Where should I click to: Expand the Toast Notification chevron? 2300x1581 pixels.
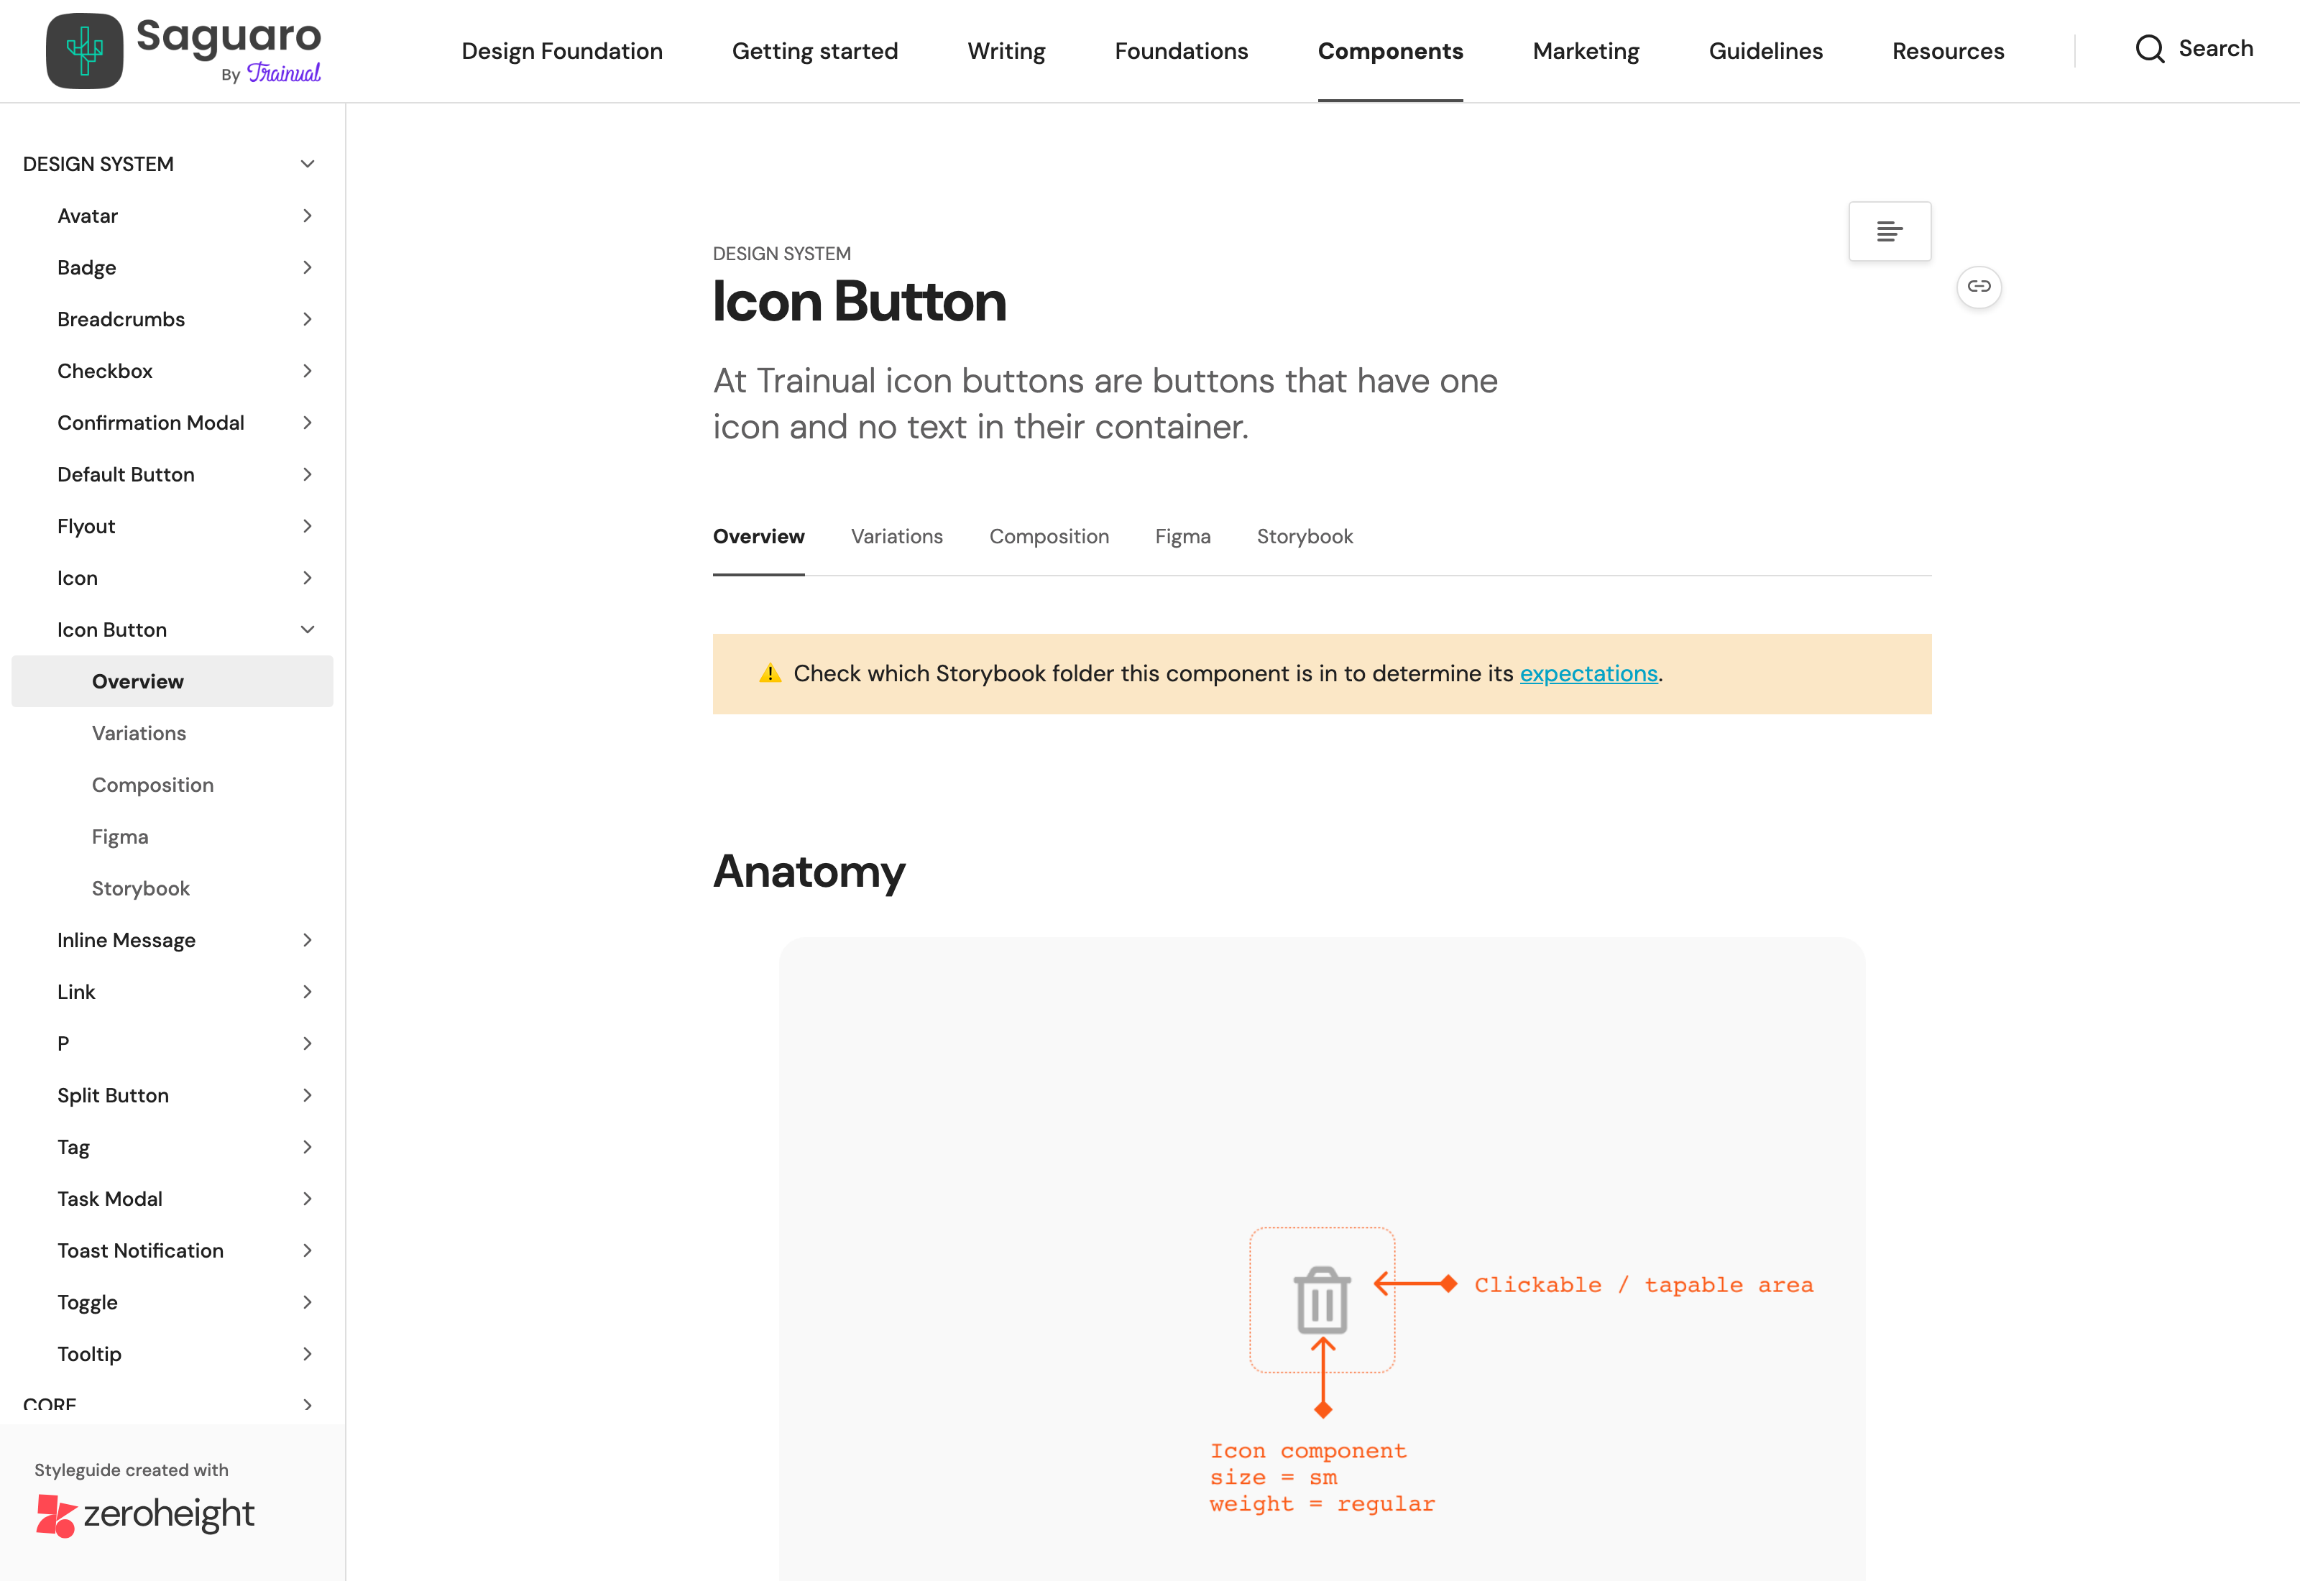click(x=307, y=1250)
